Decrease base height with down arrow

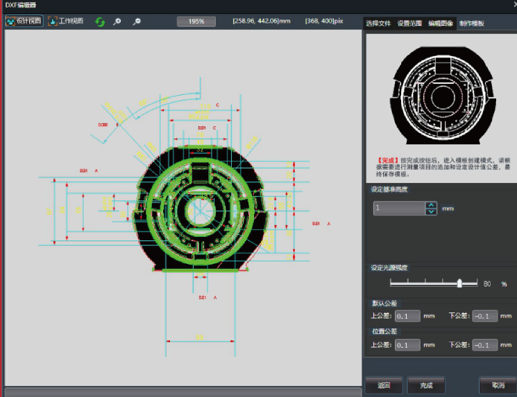pos(432,212)
